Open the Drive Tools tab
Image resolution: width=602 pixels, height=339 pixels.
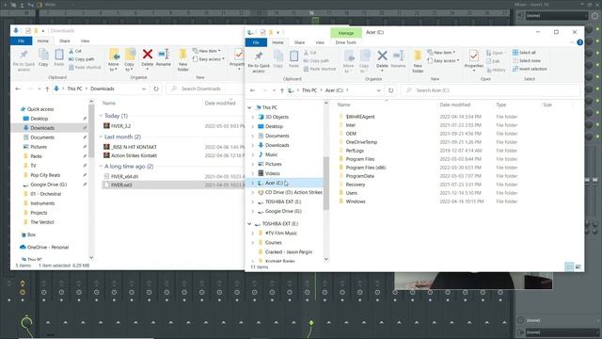coord(346,42)
